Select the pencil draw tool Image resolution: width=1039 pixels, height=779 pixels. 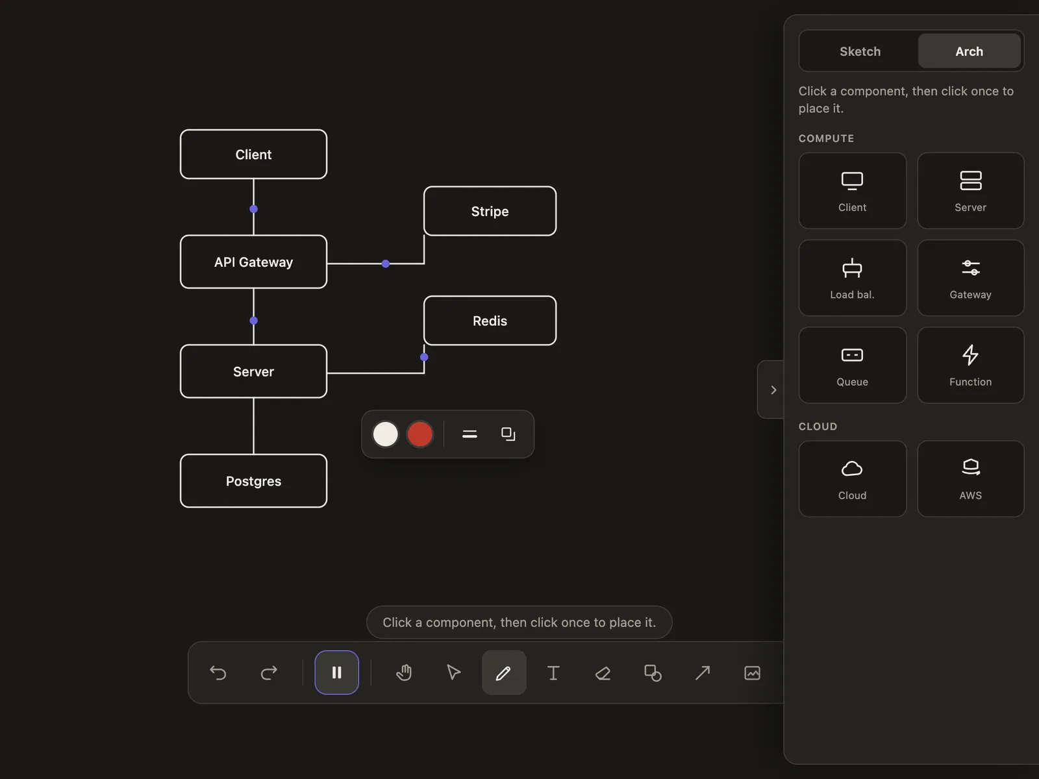point(504,673)
